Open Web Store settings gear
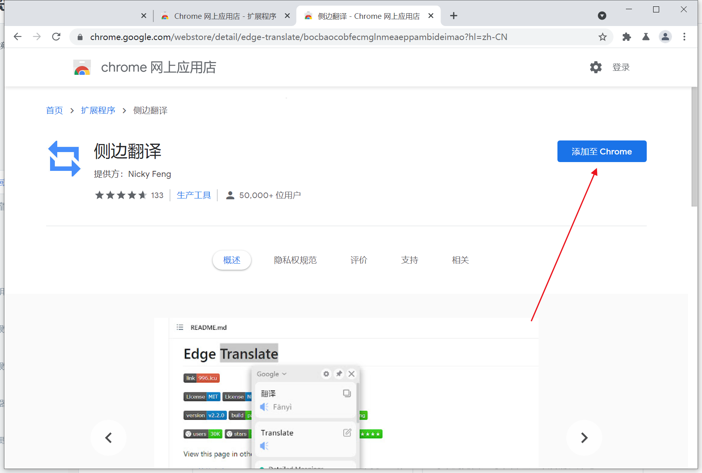Viewport: 702px width, 473px height. (596, 67)
